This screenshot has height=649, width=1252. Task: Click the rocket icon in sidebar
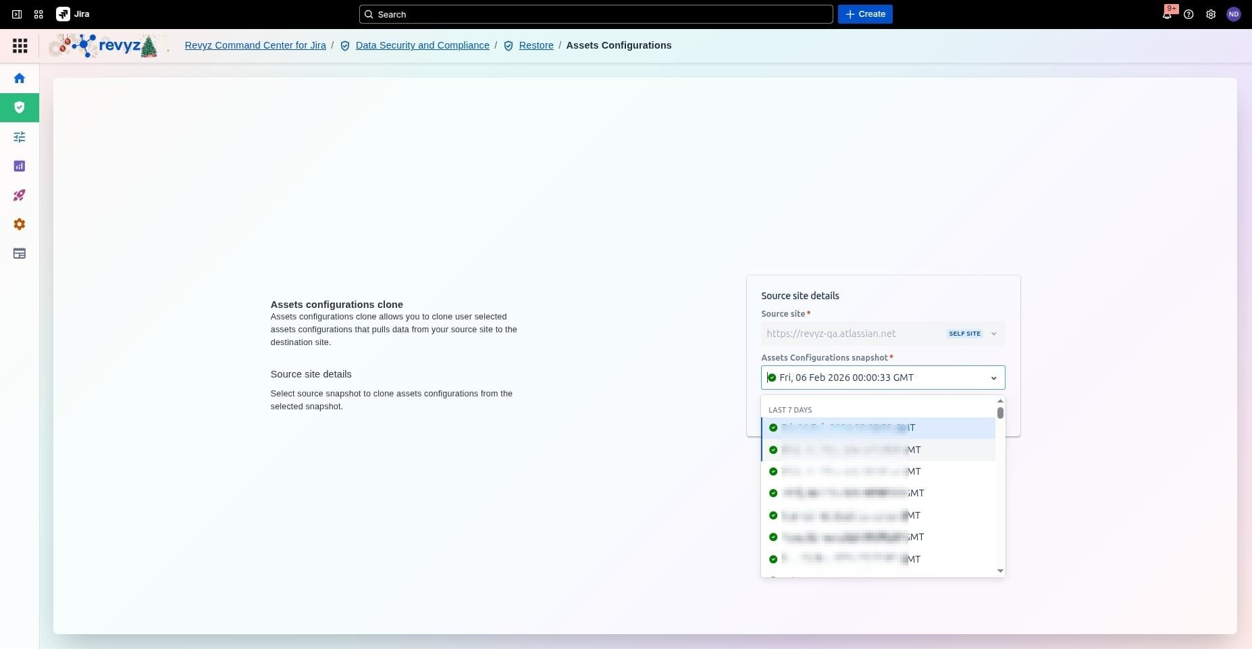20,195
